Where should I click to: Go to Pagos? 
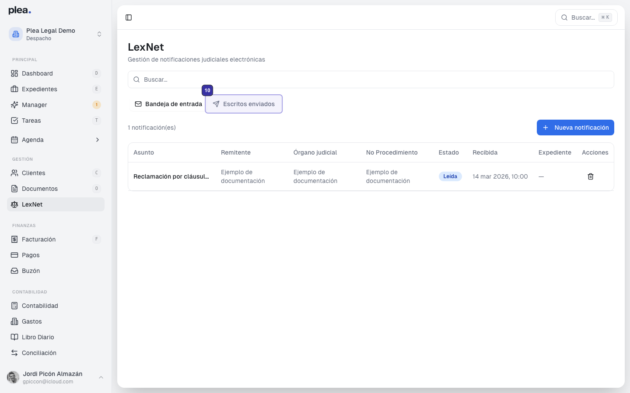point(56,255)
